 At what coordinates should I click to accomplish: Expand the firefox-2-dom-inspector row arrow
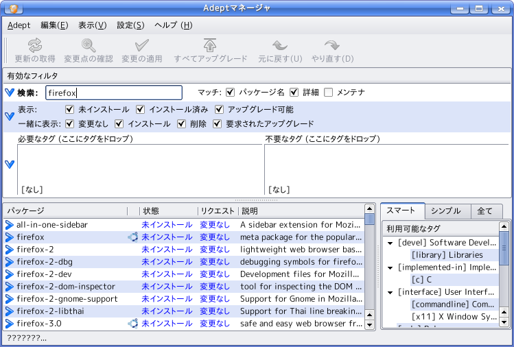(10, 287)
